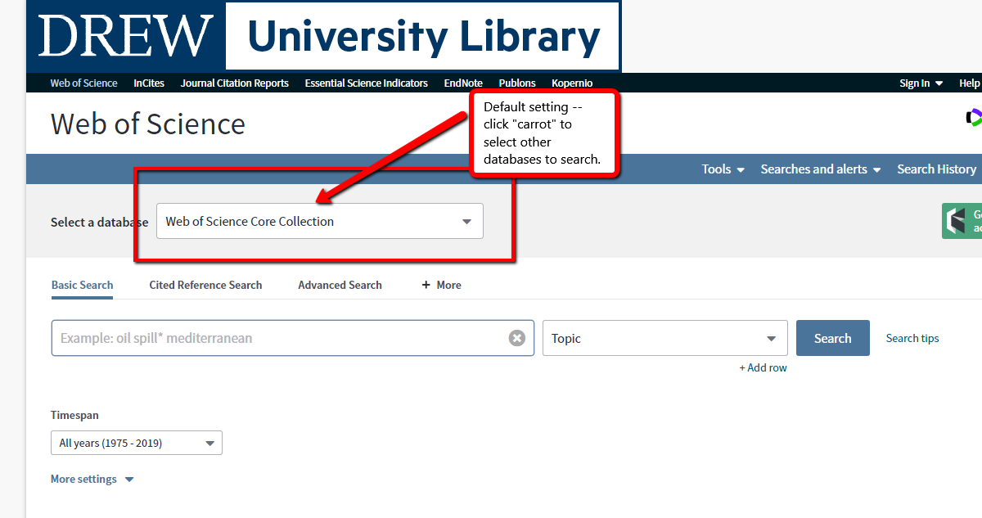982x518 pixels.
Task: Open Essential Science Indicators link
Action: [x=367, y=83]
